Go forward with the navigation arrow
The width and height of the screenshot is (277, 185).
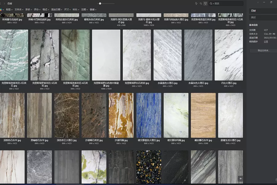tap(4, 3)
